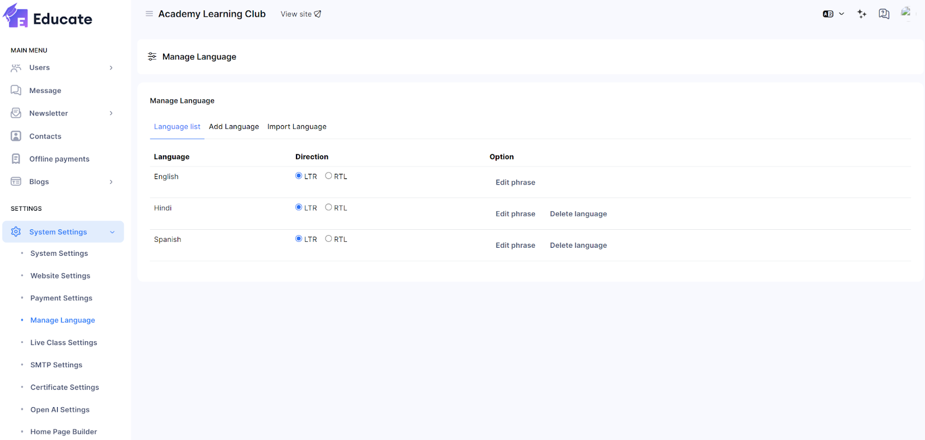Select RTL direction for Hindi

[328, 207]
